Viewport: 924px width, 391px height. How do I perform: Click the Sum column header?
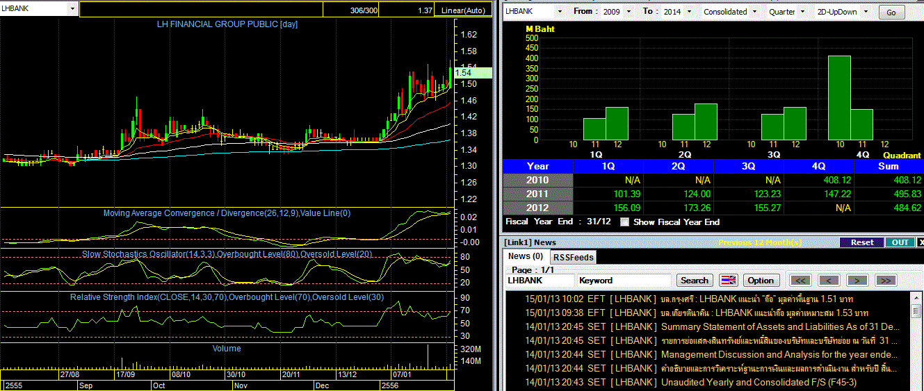tap(889, 166)
